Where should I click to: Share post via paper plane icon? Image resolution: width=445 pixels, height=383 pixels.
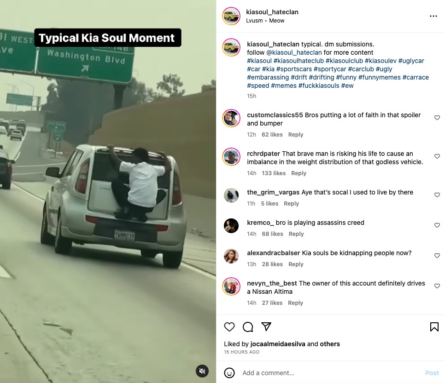(266, 326)
